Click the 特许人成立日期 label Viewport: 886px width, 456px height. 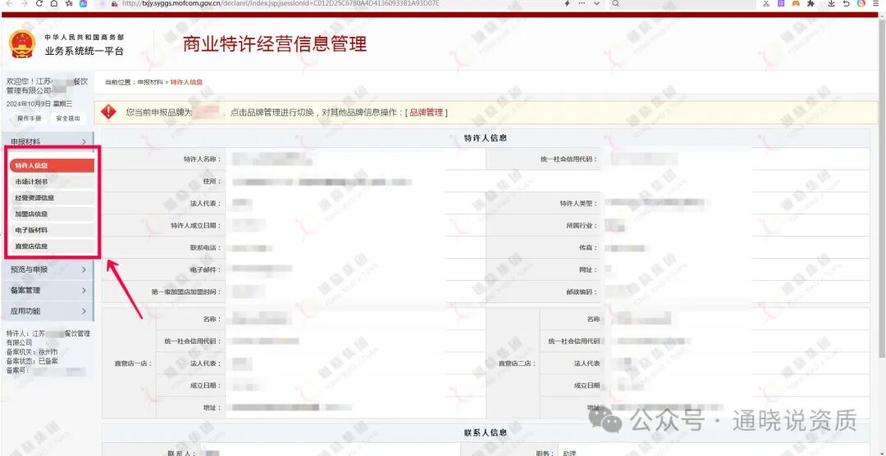click(195, 225)
